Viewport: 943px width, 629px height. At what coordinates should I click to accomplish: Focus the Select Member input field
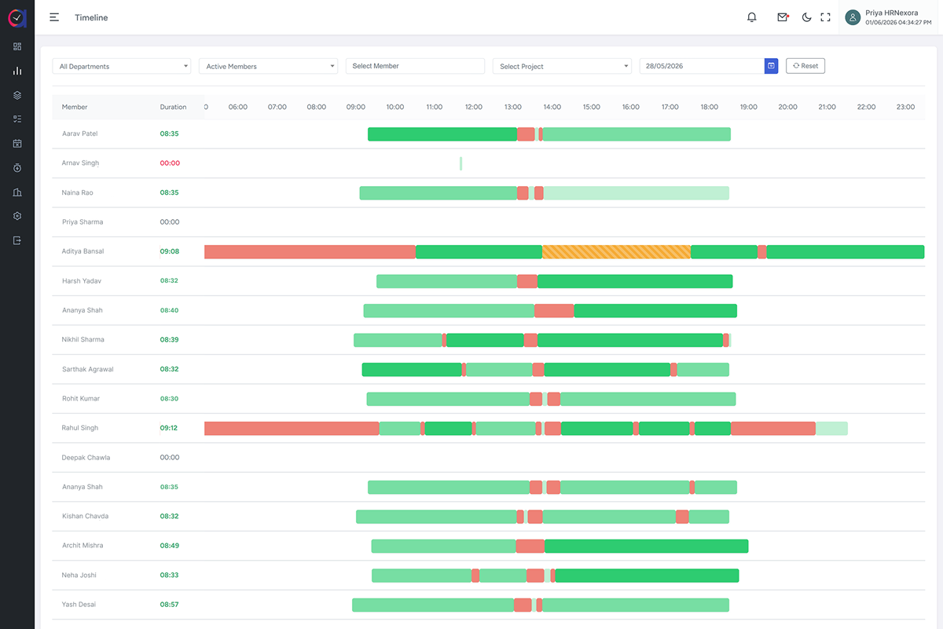tap(415, 66)
